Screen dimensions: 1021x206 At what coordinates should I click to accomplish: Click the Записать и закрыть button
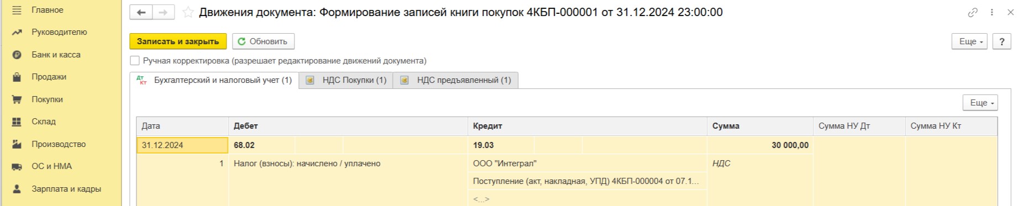pyautogui.click(x=178, y=41)
